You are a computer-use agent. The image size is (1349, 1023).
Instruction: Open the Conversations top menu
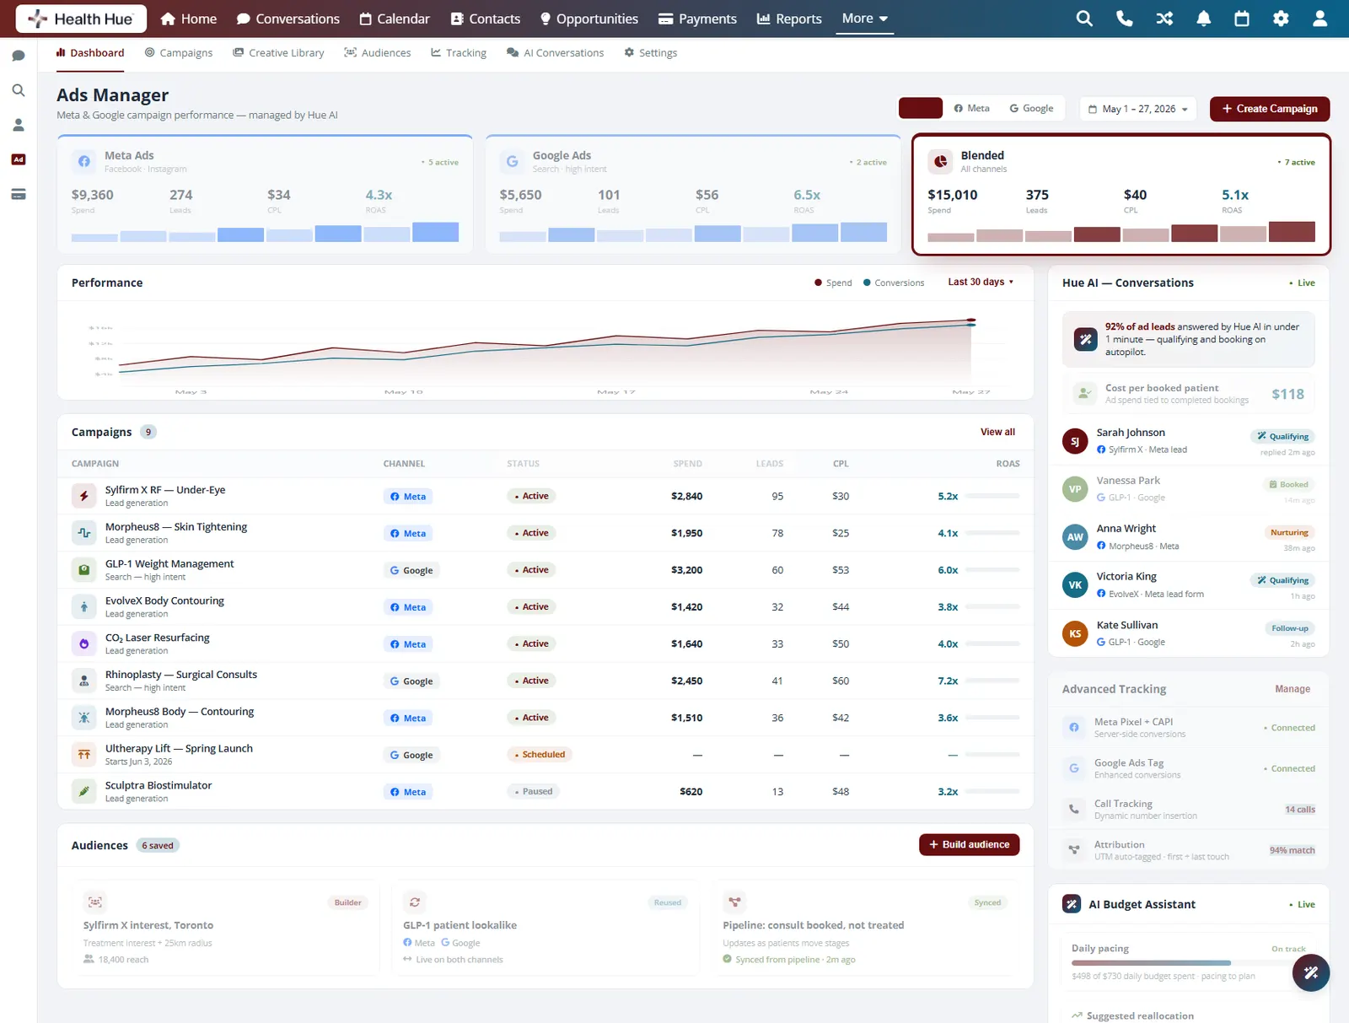(x=288, y=19)
